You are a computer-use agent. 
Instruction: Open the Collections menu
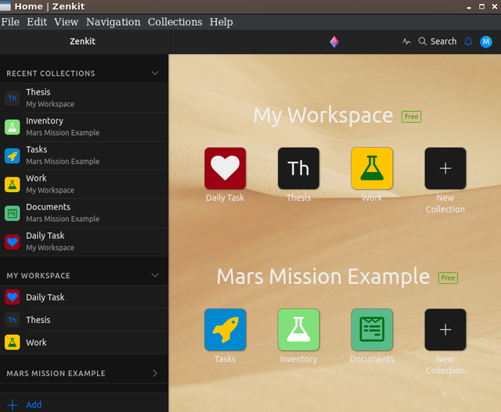pyautogui.click(x=175, y=22)
